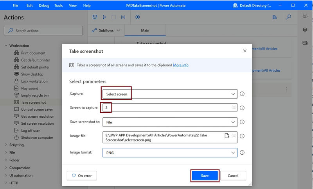
Task: Expand the Subflows dropdown
Action: click(x=106, y=30)
